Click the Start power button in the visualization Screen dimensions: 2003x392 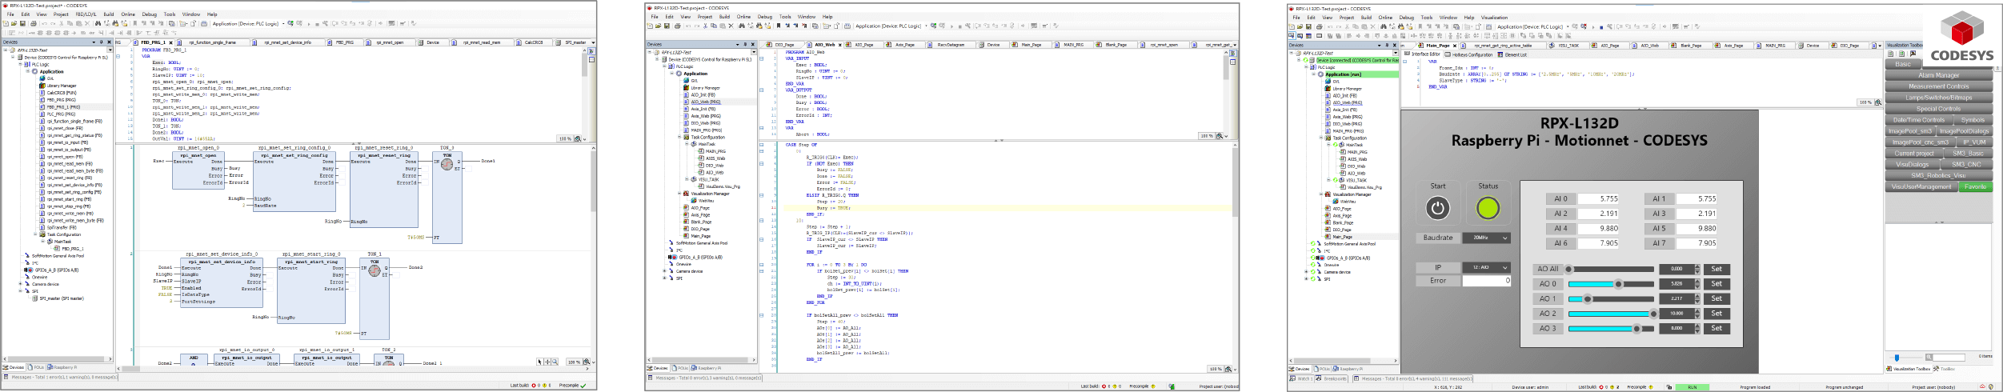click(x=1437, y=208)
